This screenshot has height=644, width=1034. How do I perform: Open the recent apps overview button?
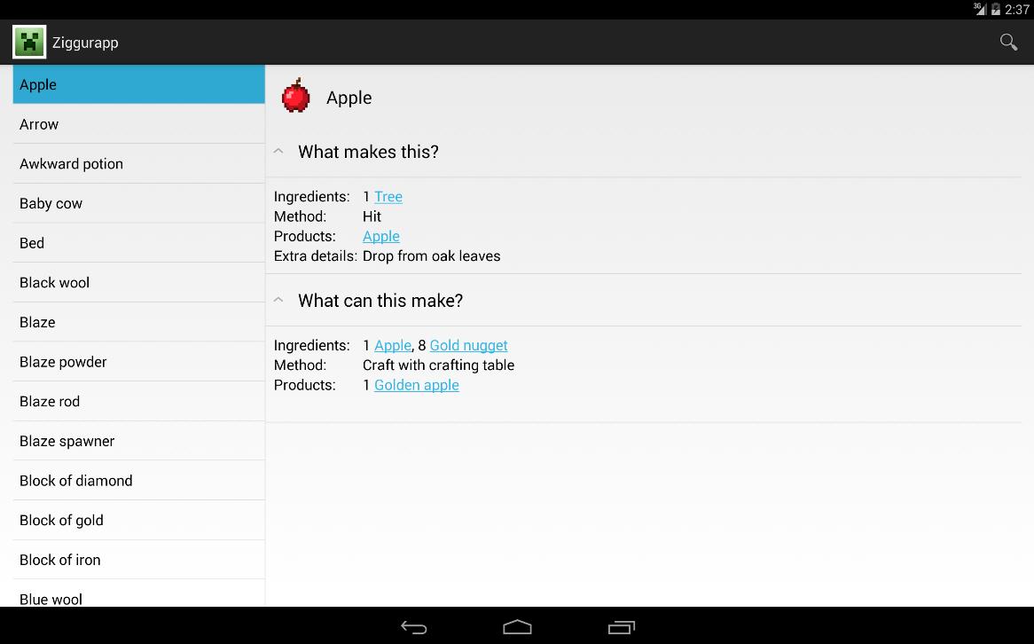pyautogui.click(x=621, y=627)
